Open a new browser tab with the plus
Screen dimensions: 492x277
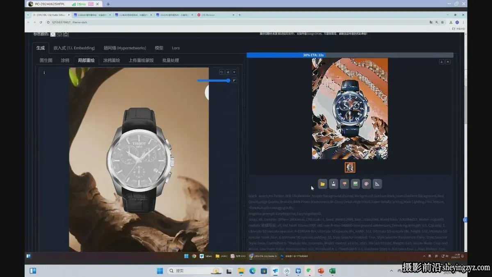point(239,15)
